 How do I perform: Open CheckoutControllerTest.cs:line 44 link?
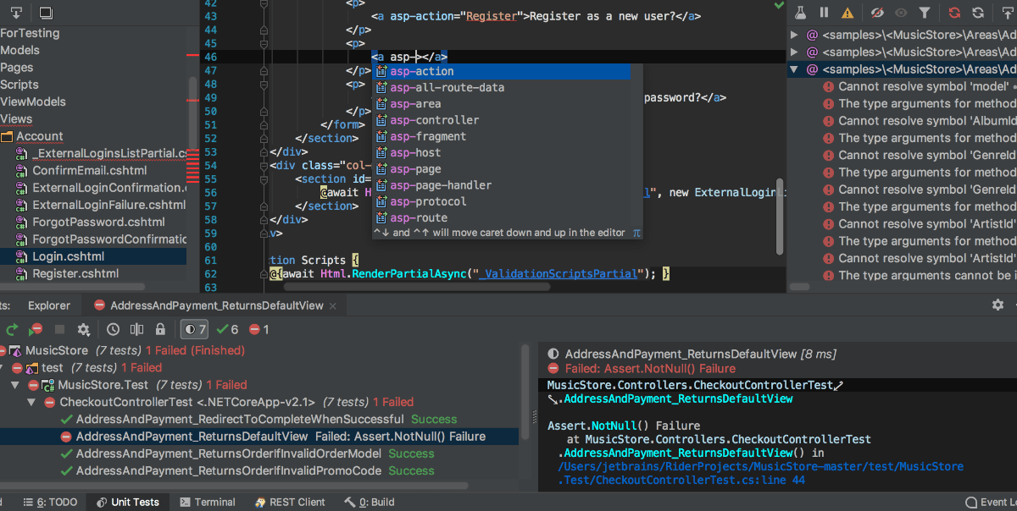click(x=681, y=481)
